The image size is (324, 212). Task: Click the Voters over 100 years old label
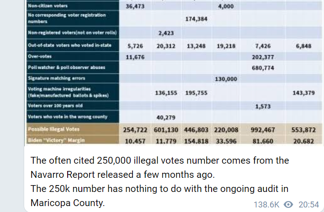tap(55, 106)
